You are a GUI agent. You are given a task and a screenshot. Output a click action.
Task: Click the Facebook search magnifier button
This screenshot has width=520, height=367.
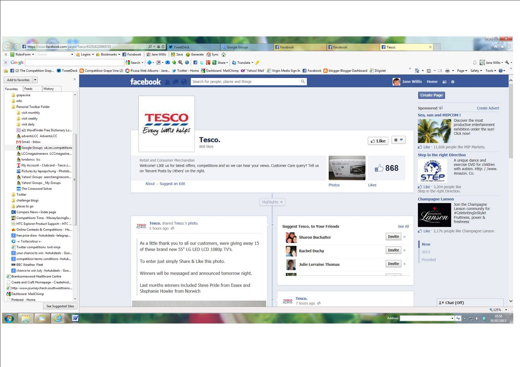(x=303, y=82)
